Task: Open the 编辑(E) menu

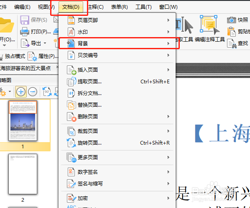Action: coord(22,7)
